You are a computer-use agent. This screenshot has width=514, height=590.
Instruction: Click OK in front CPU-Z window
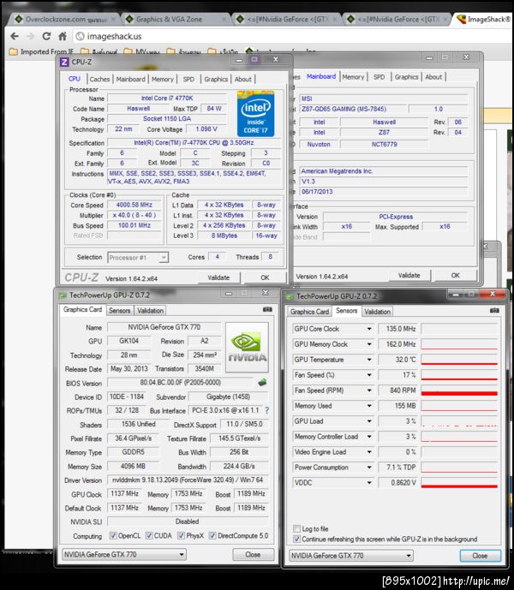click(265, 277)
